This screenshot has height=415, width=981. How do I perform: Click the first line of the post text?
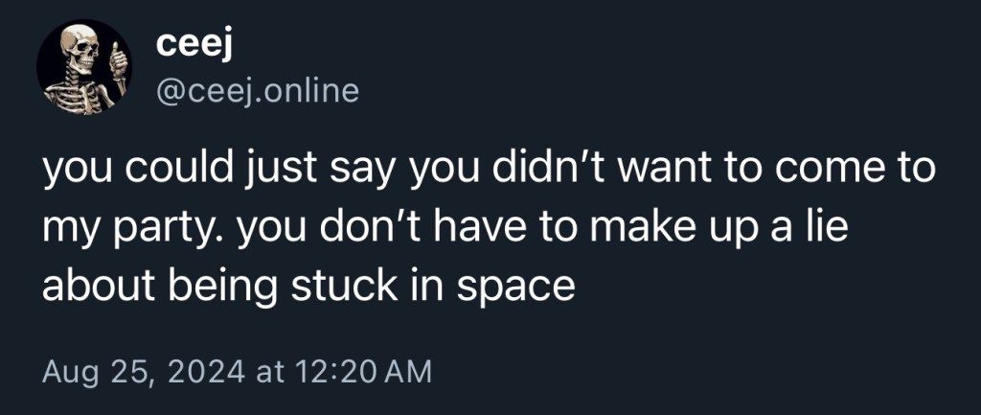[x=489, y=173]
